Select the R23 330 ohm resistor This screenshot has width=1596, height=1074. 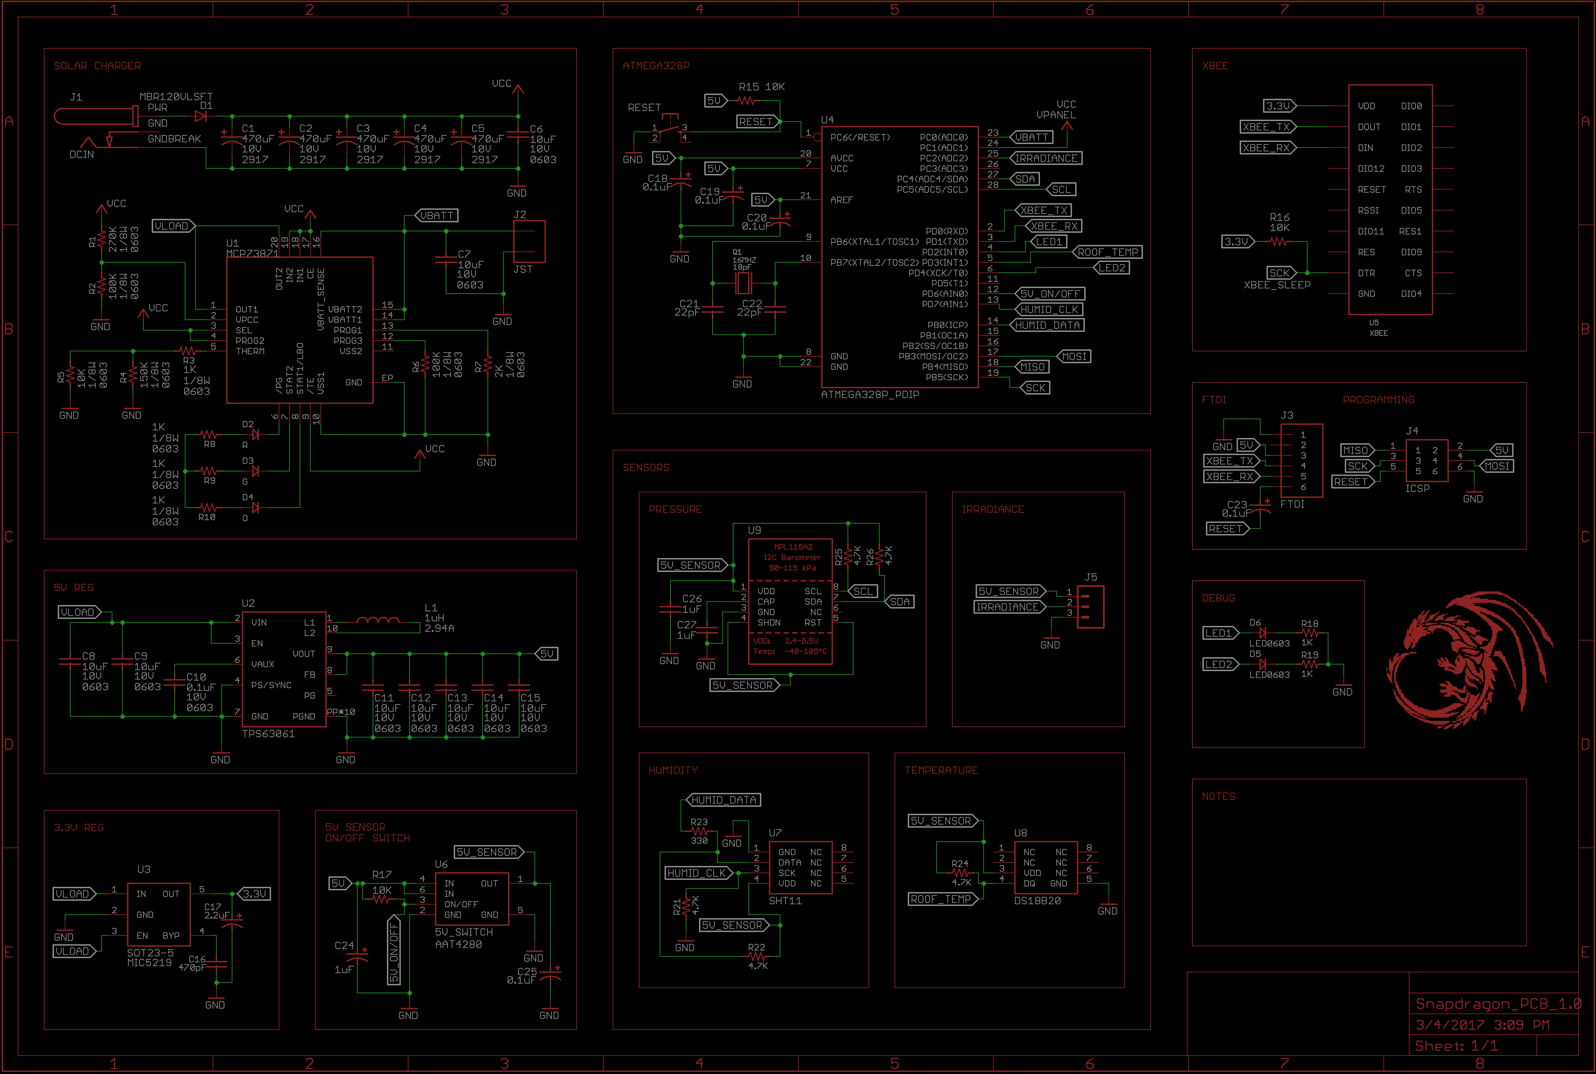[x=699, y=831]
